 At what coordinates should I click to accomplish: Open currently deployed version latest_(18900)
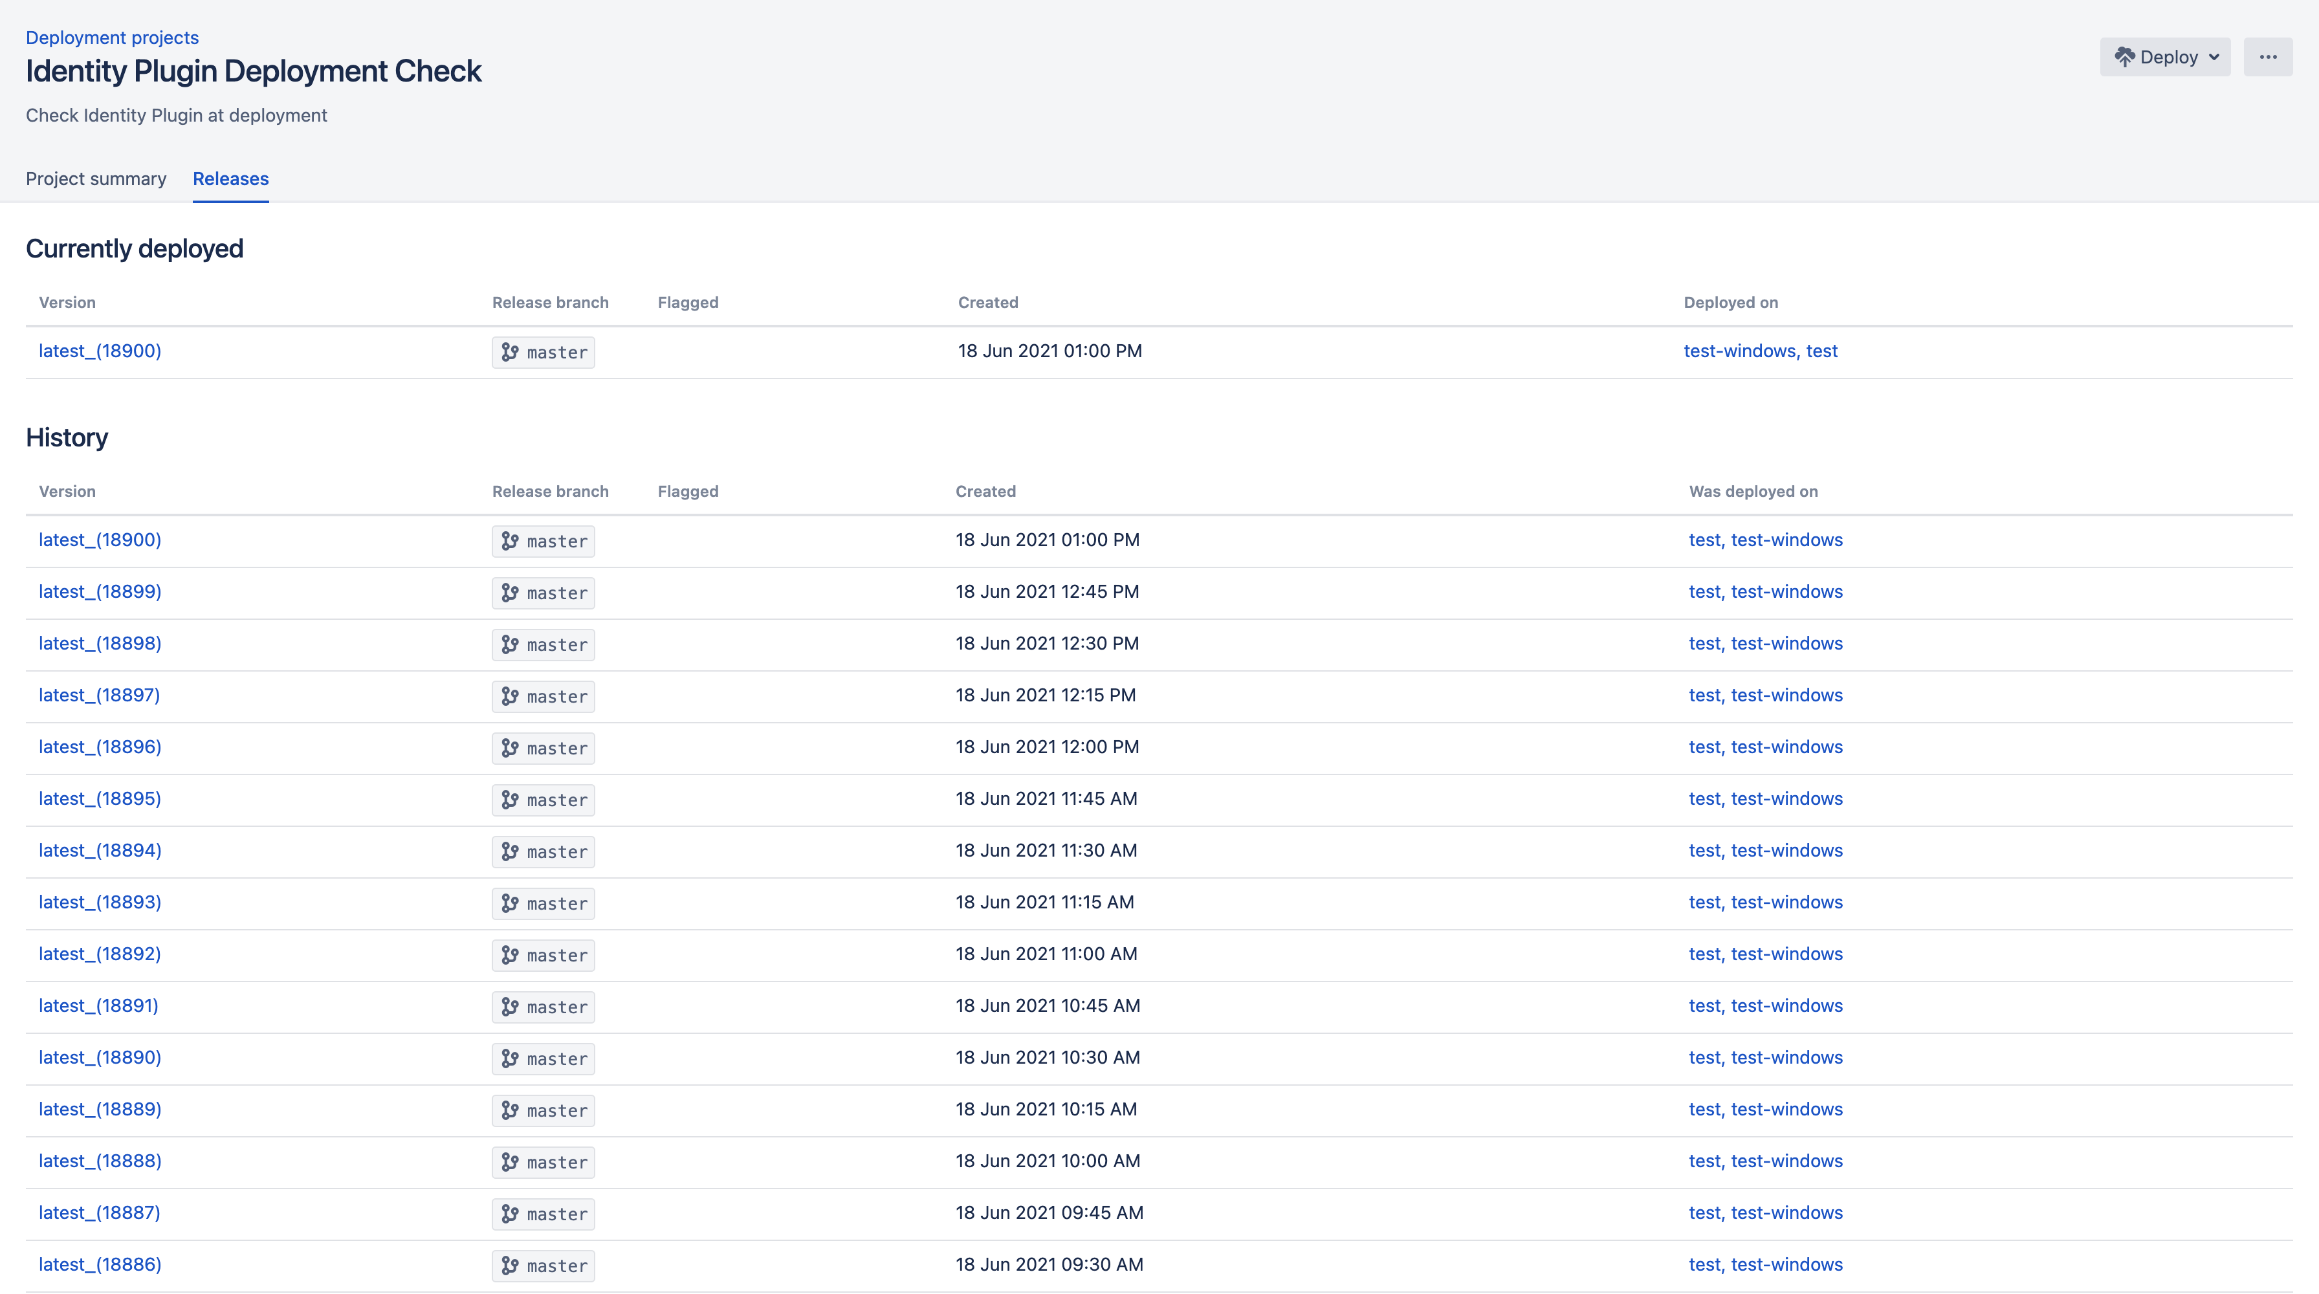pyautogui.click(x=100, y=351)
